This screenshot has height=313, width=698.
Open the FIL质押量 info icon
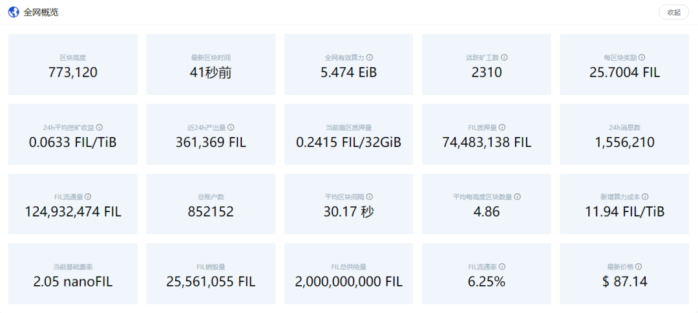point(502,127)
